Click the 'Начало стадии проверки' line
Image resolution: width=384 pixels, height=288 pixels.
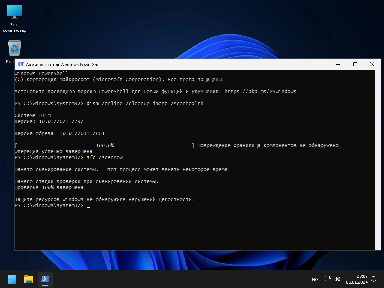87,181
